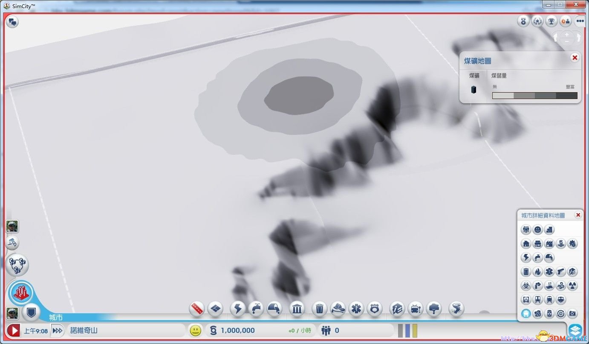Toggle the land value data map

[x=549, y=230]
